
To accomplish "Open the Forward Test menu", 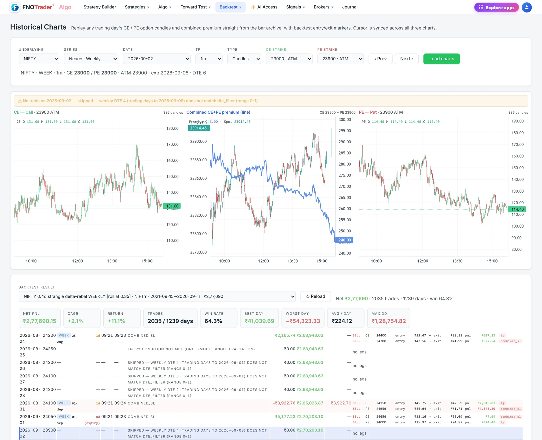I will [195, 7].
